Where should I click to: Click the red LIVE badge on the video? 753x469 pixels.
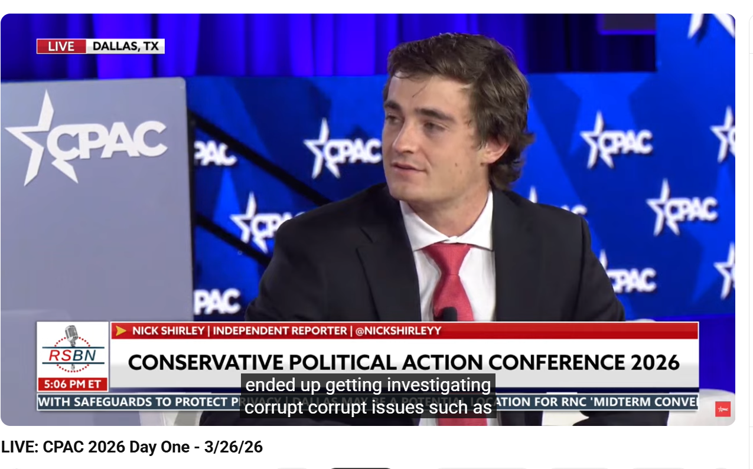pos(61,46)
